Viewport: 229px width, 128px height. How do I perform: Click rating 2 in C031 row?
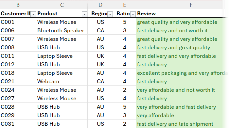tap(124, 124)
